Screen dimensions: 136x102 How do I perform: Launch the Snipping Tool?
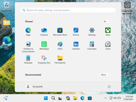coord(44,60)
